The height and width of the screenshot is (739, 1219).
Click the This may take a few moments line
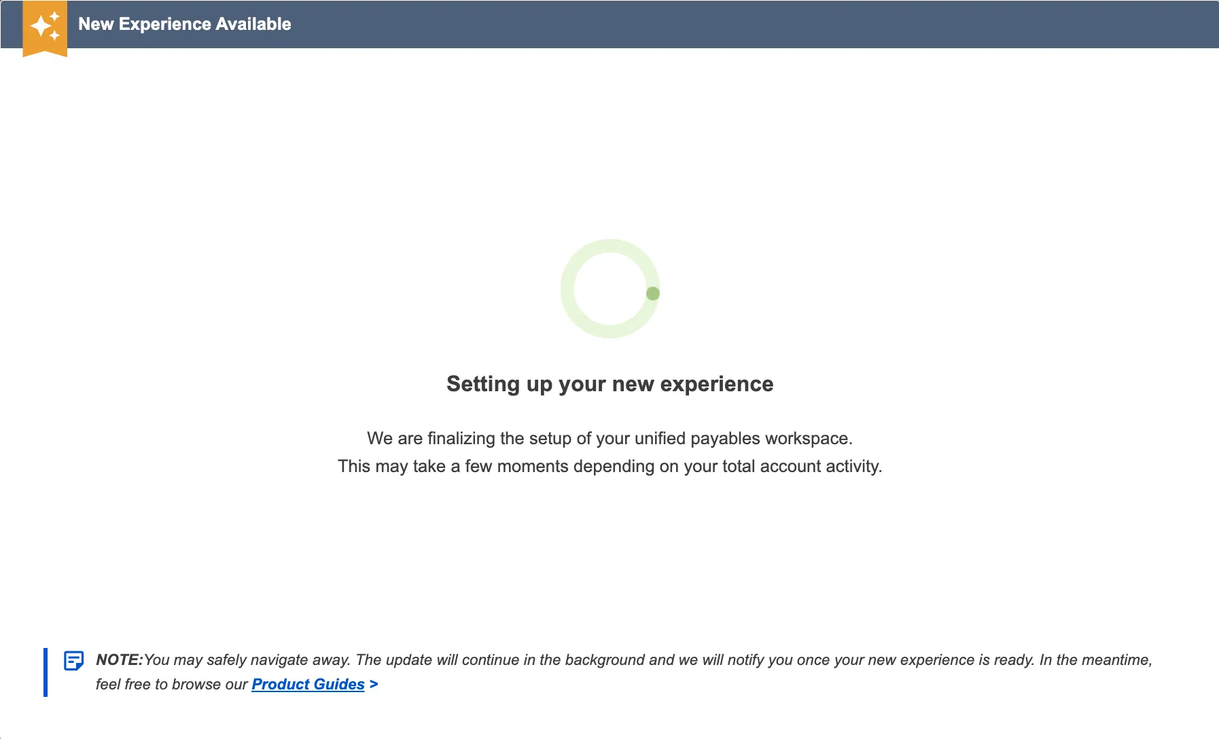tap(609, 466)
